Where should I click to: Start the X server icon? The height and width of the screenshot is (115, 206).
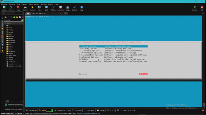coord(195,8)
